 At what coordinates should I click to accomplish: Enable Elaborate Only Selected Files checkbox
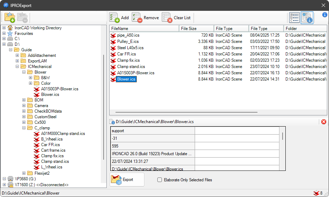[160, 180]
